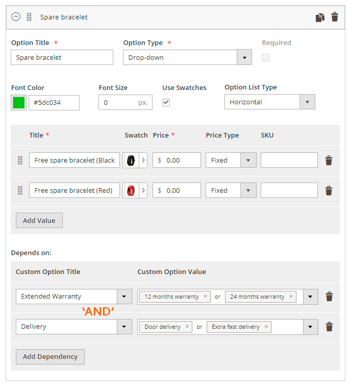350x385 pixels.
Task: Remove the 12 months warranty tag
Action: [205, 297]
